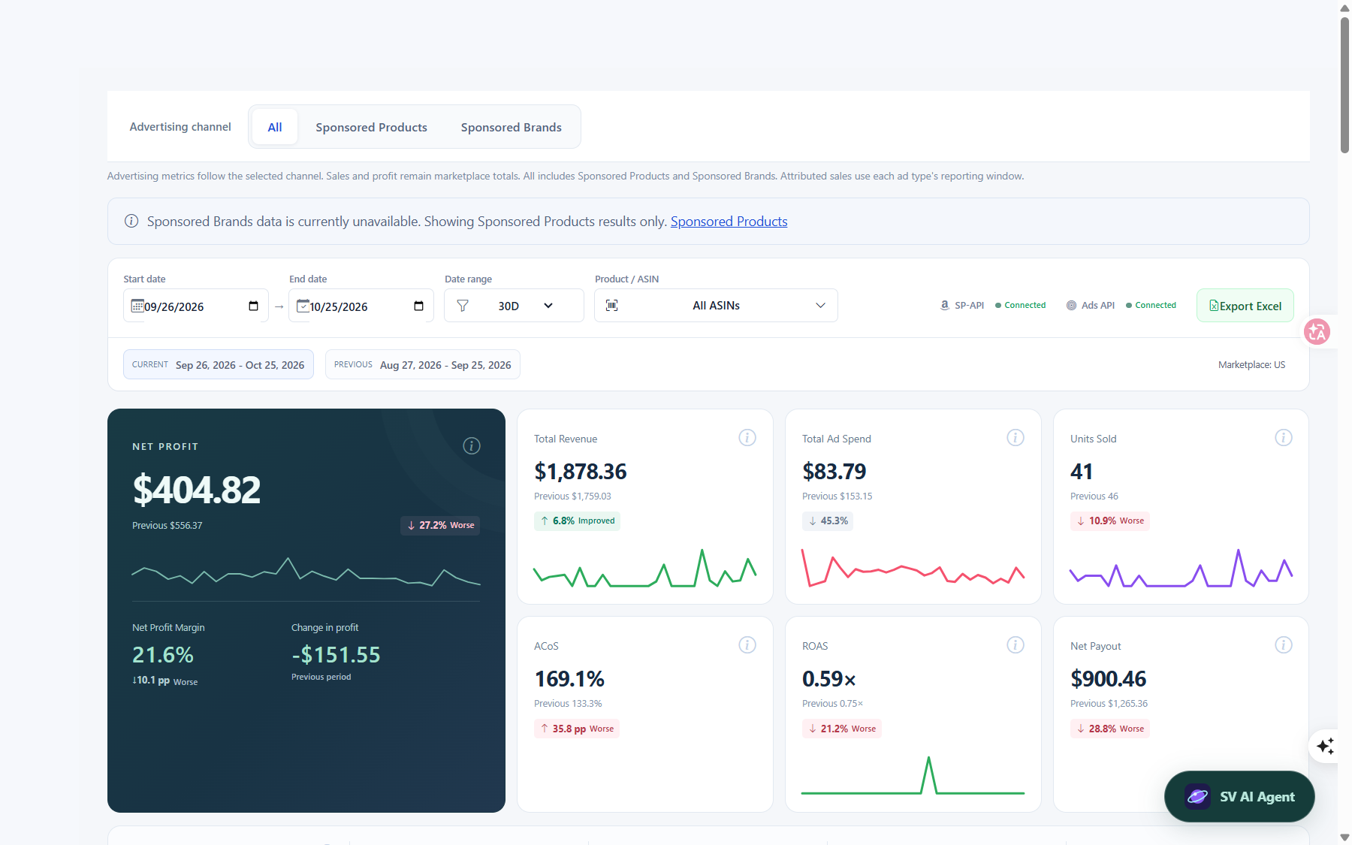Click the 35.8 pp Worse ACoS badge
The width and height of the screenshot is (1352, 845).
(576, 729)
